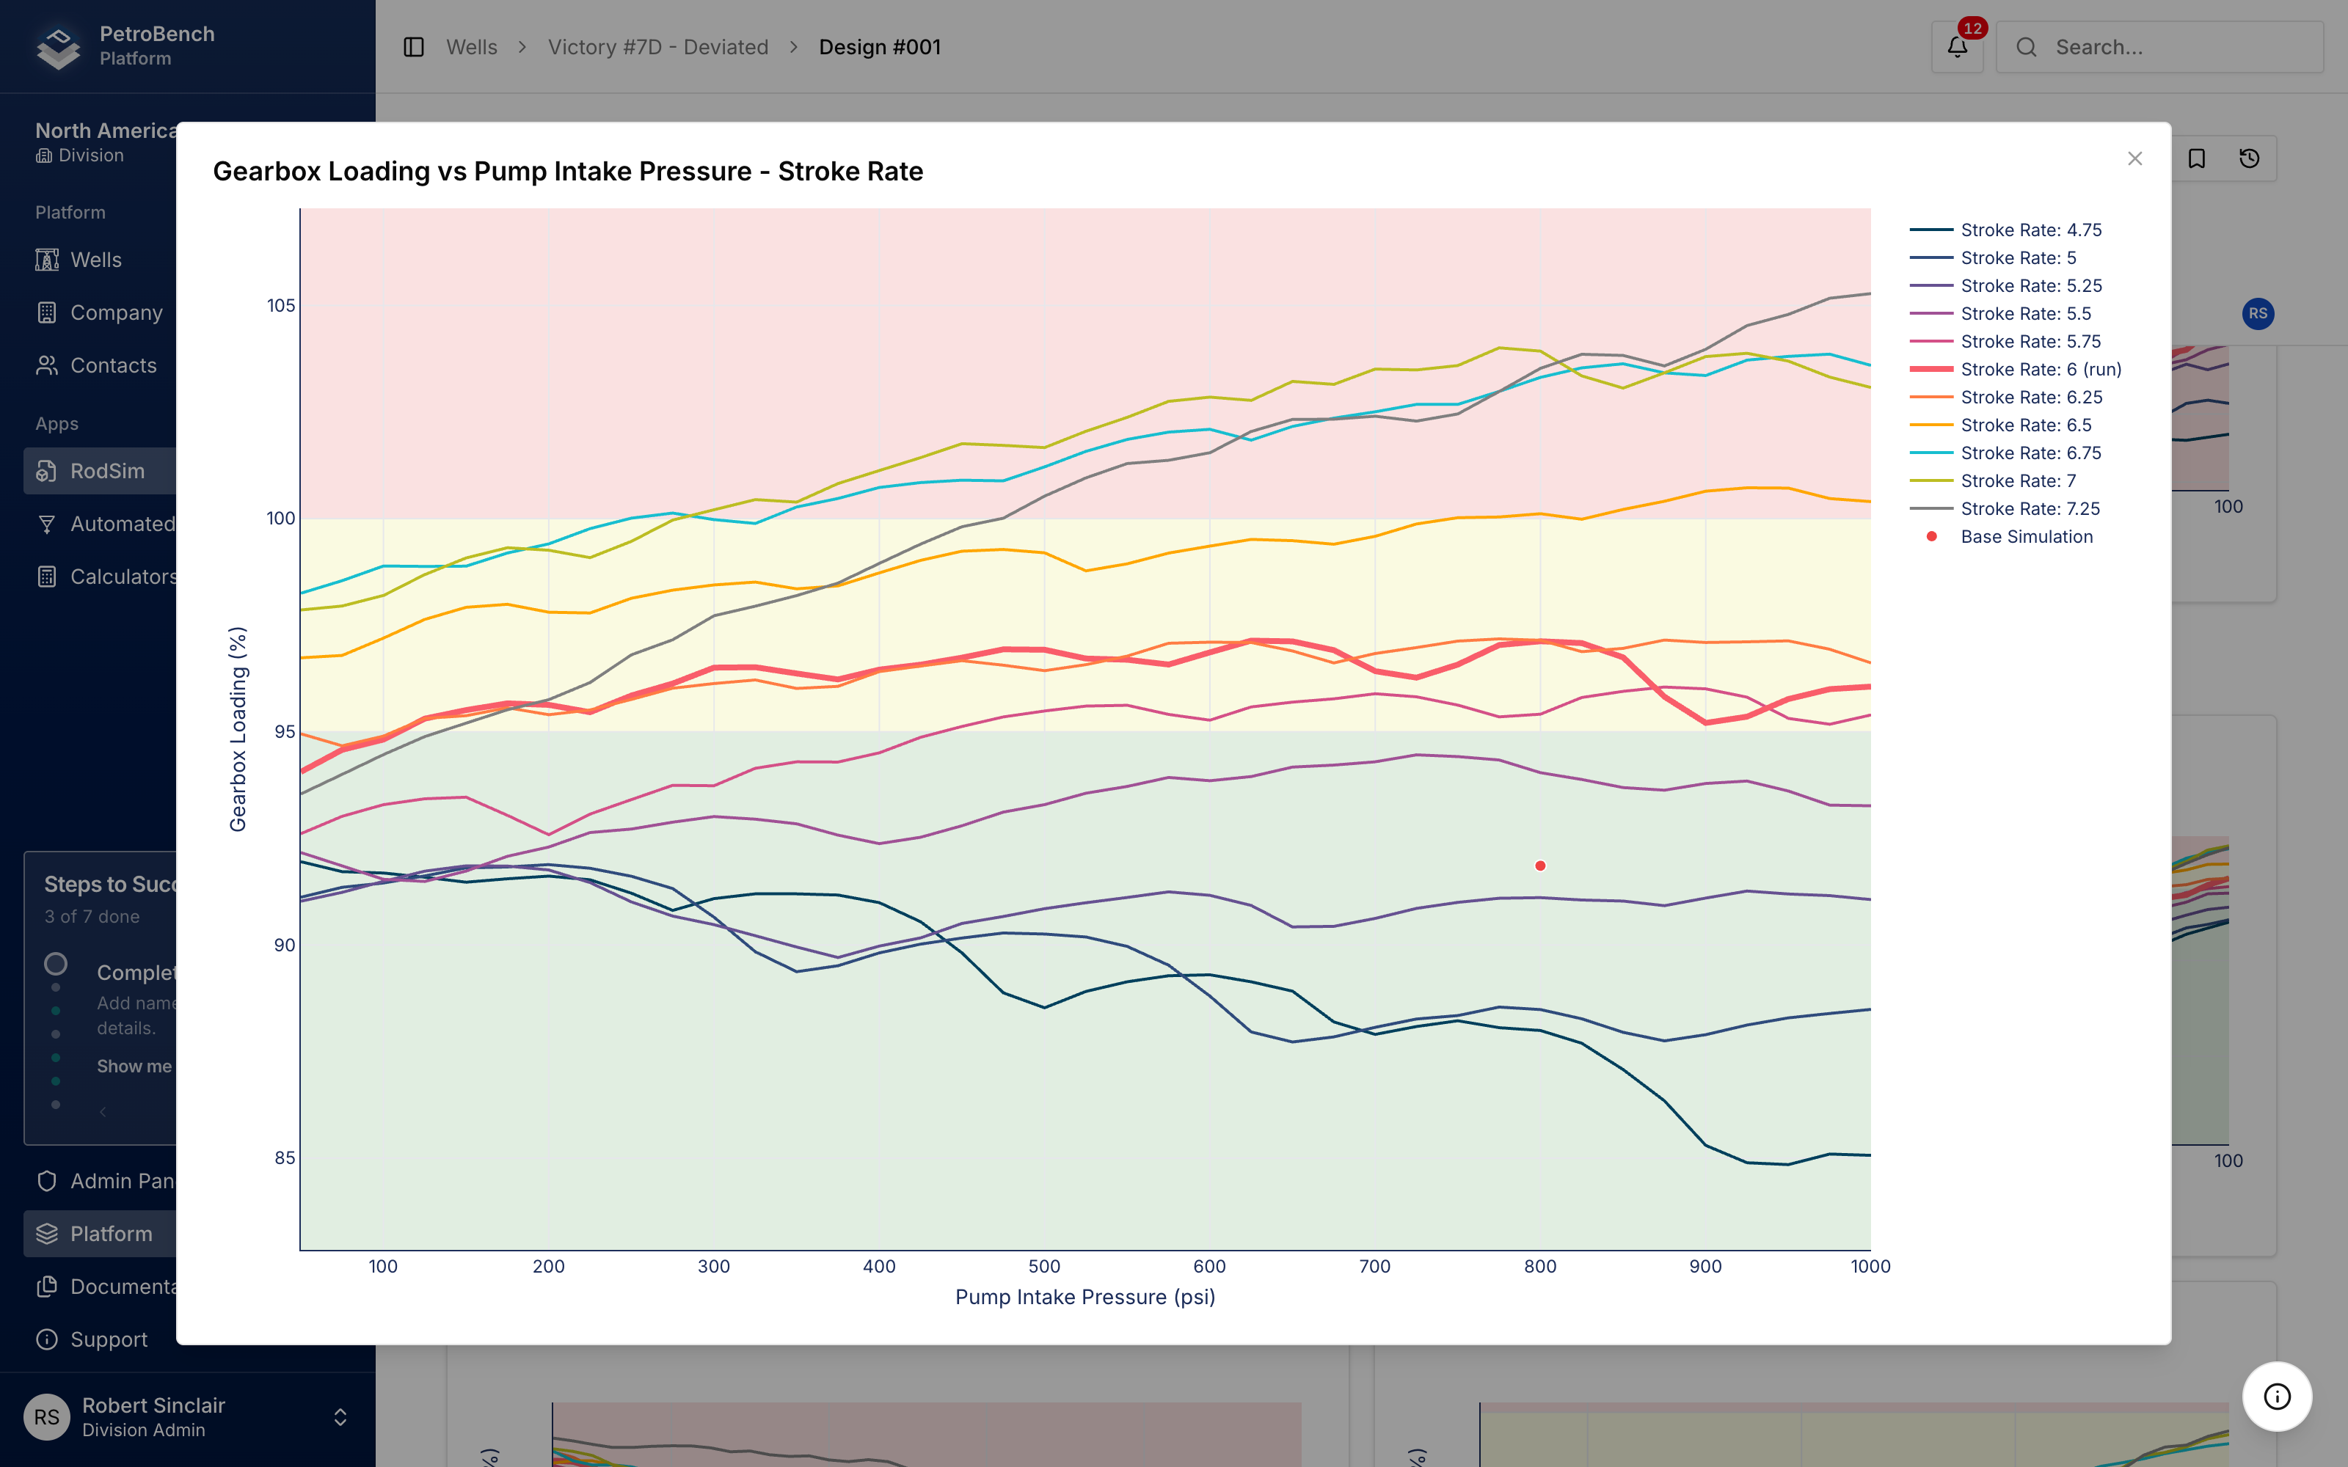The height and width of the screenshot is (1467, 2348).
Task: Toggle the sidebar panel icon
Action: [413, 46]
